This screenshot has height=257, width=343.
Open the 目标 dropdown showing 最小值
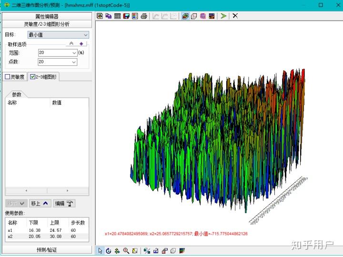pos(58,35)
